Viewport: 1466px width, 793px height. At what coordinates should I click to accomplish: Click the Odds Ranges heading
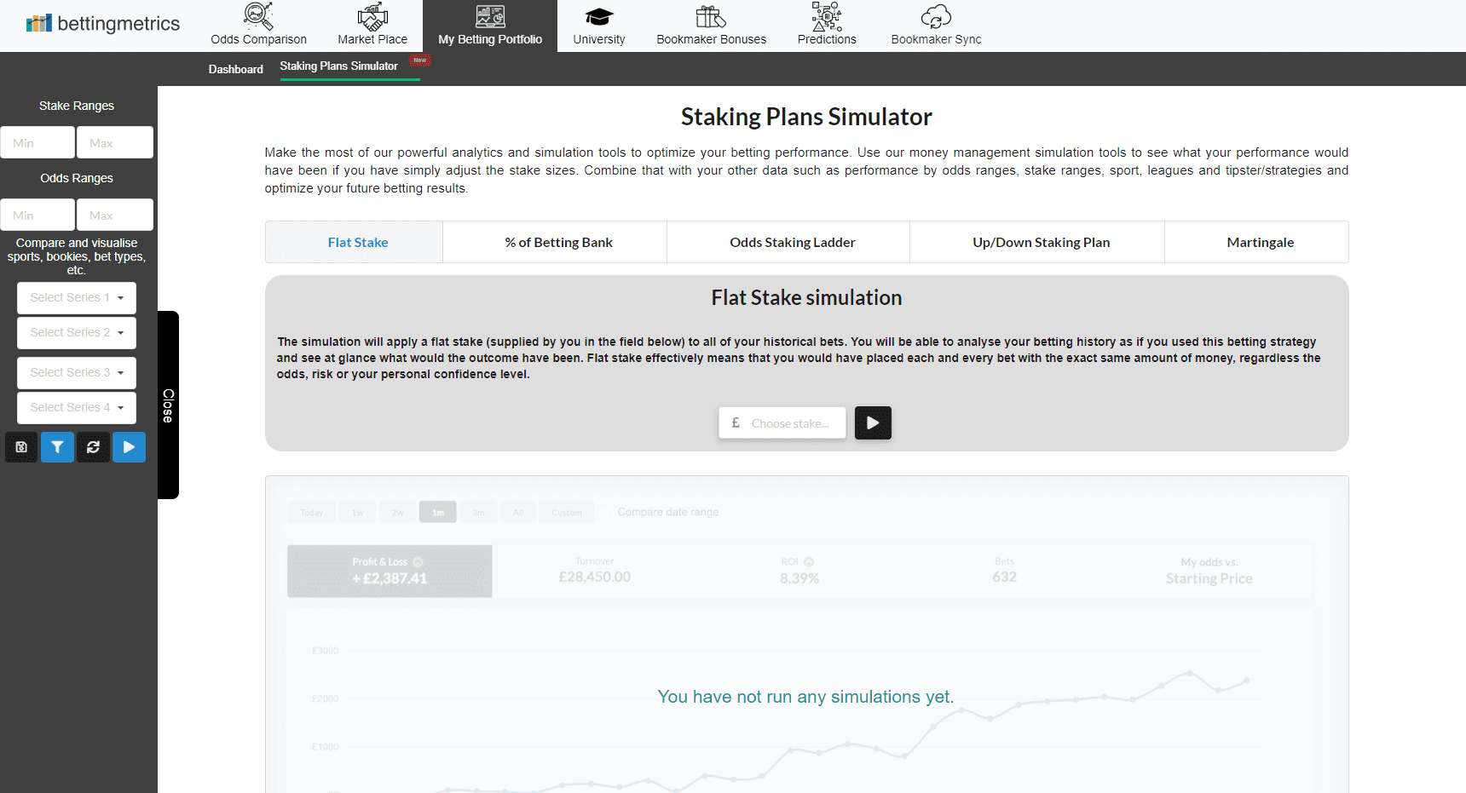point(77,178)
